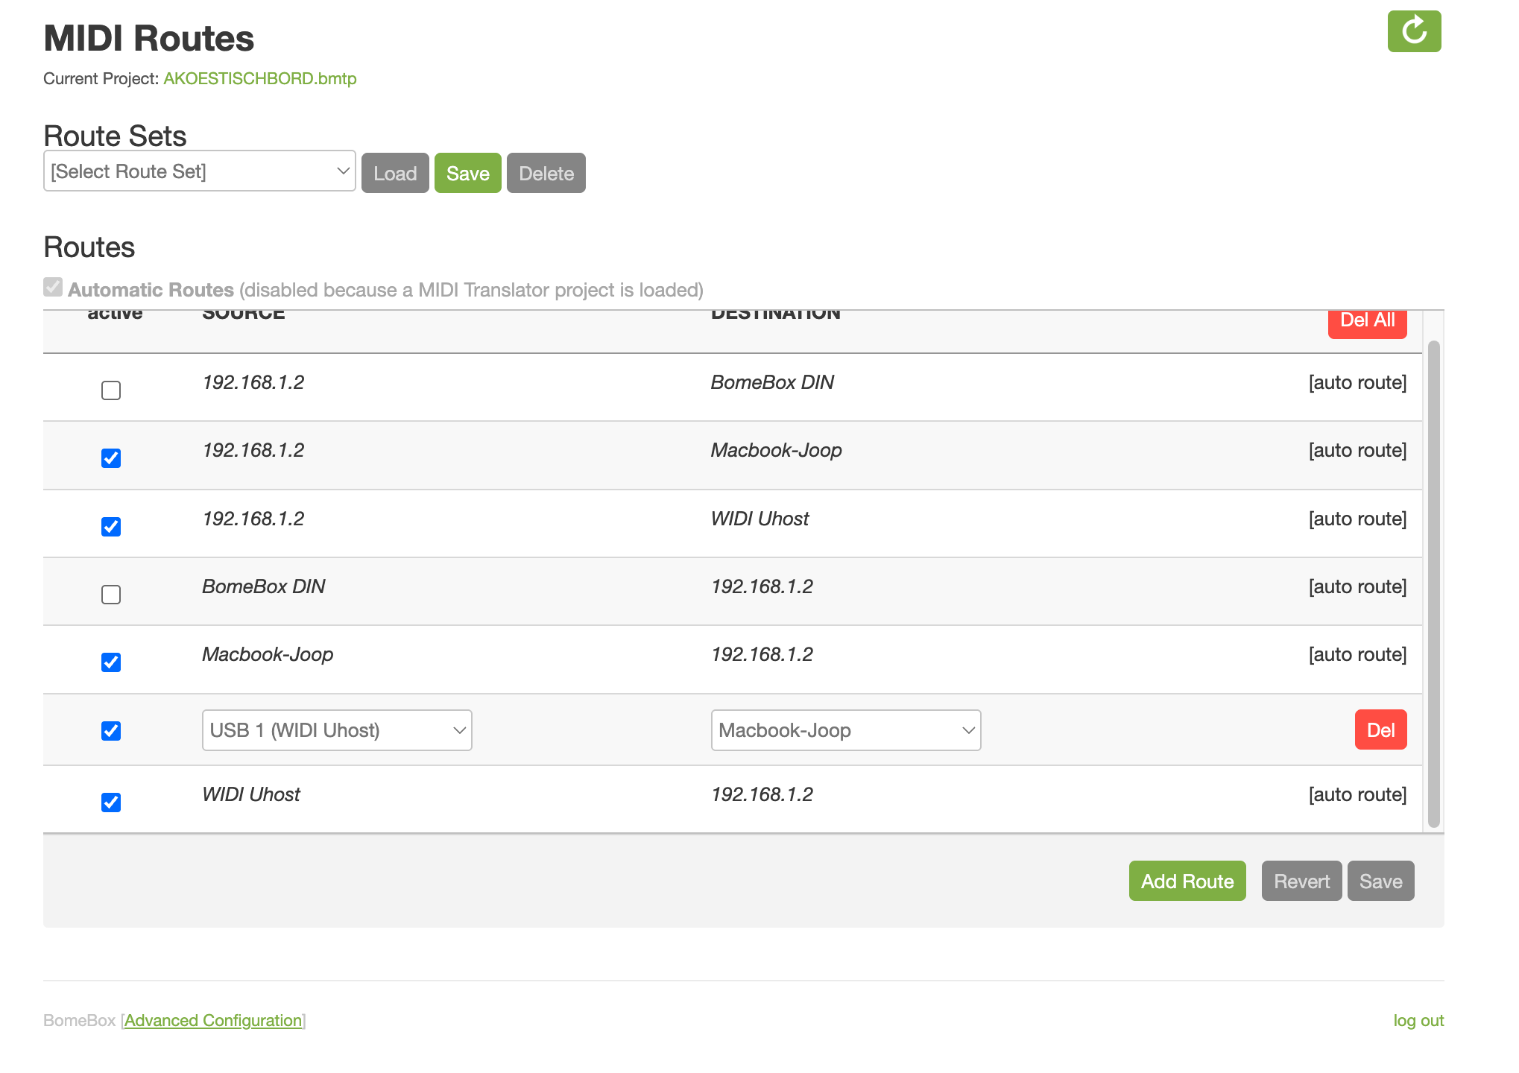Click the green Add Route button
This screenshot has height=1073, width=1519.
1187,881
